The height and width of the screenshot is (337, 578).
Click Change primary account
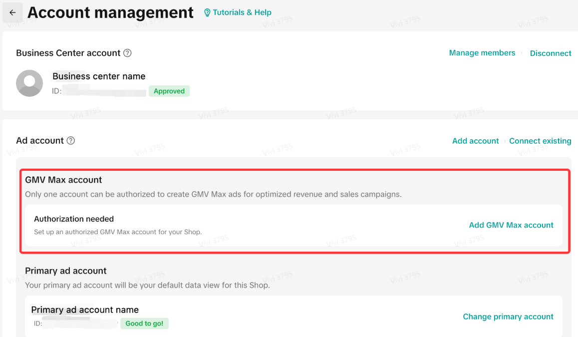tap(508, 317)
